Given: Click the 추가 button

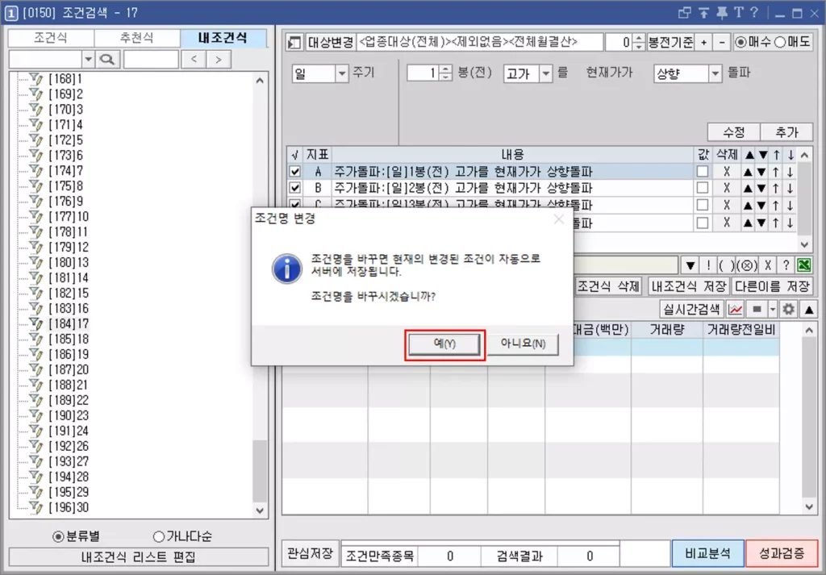Looking at the screenshot, I should click(786, 132).
